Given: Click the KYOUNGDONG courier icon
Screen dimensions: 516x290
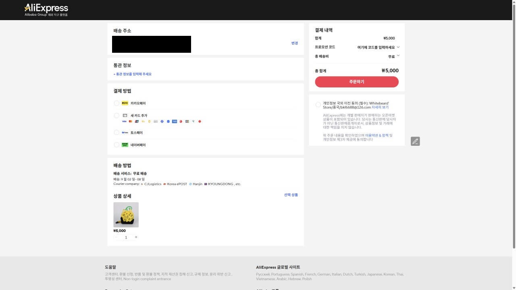Looking at the screenshot, I should (206, 184).
